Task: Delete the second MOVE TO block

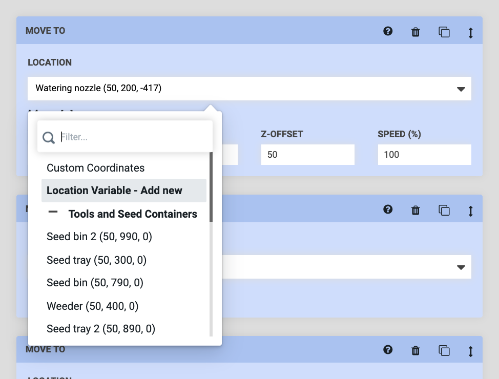Action: click(x=415, y=209)
